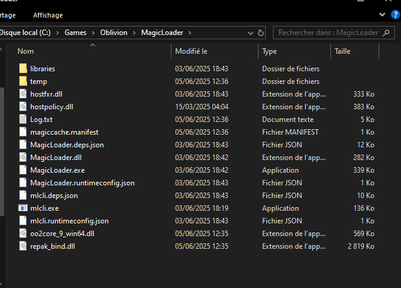Expand the ribbon with the chevron

click(x=382, y=14)
